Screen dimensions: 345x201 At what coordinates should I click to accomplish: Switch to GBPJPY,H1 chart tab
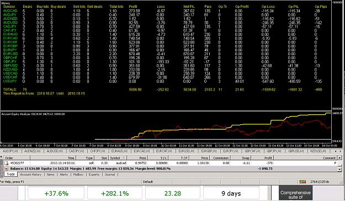coord(274,151)
